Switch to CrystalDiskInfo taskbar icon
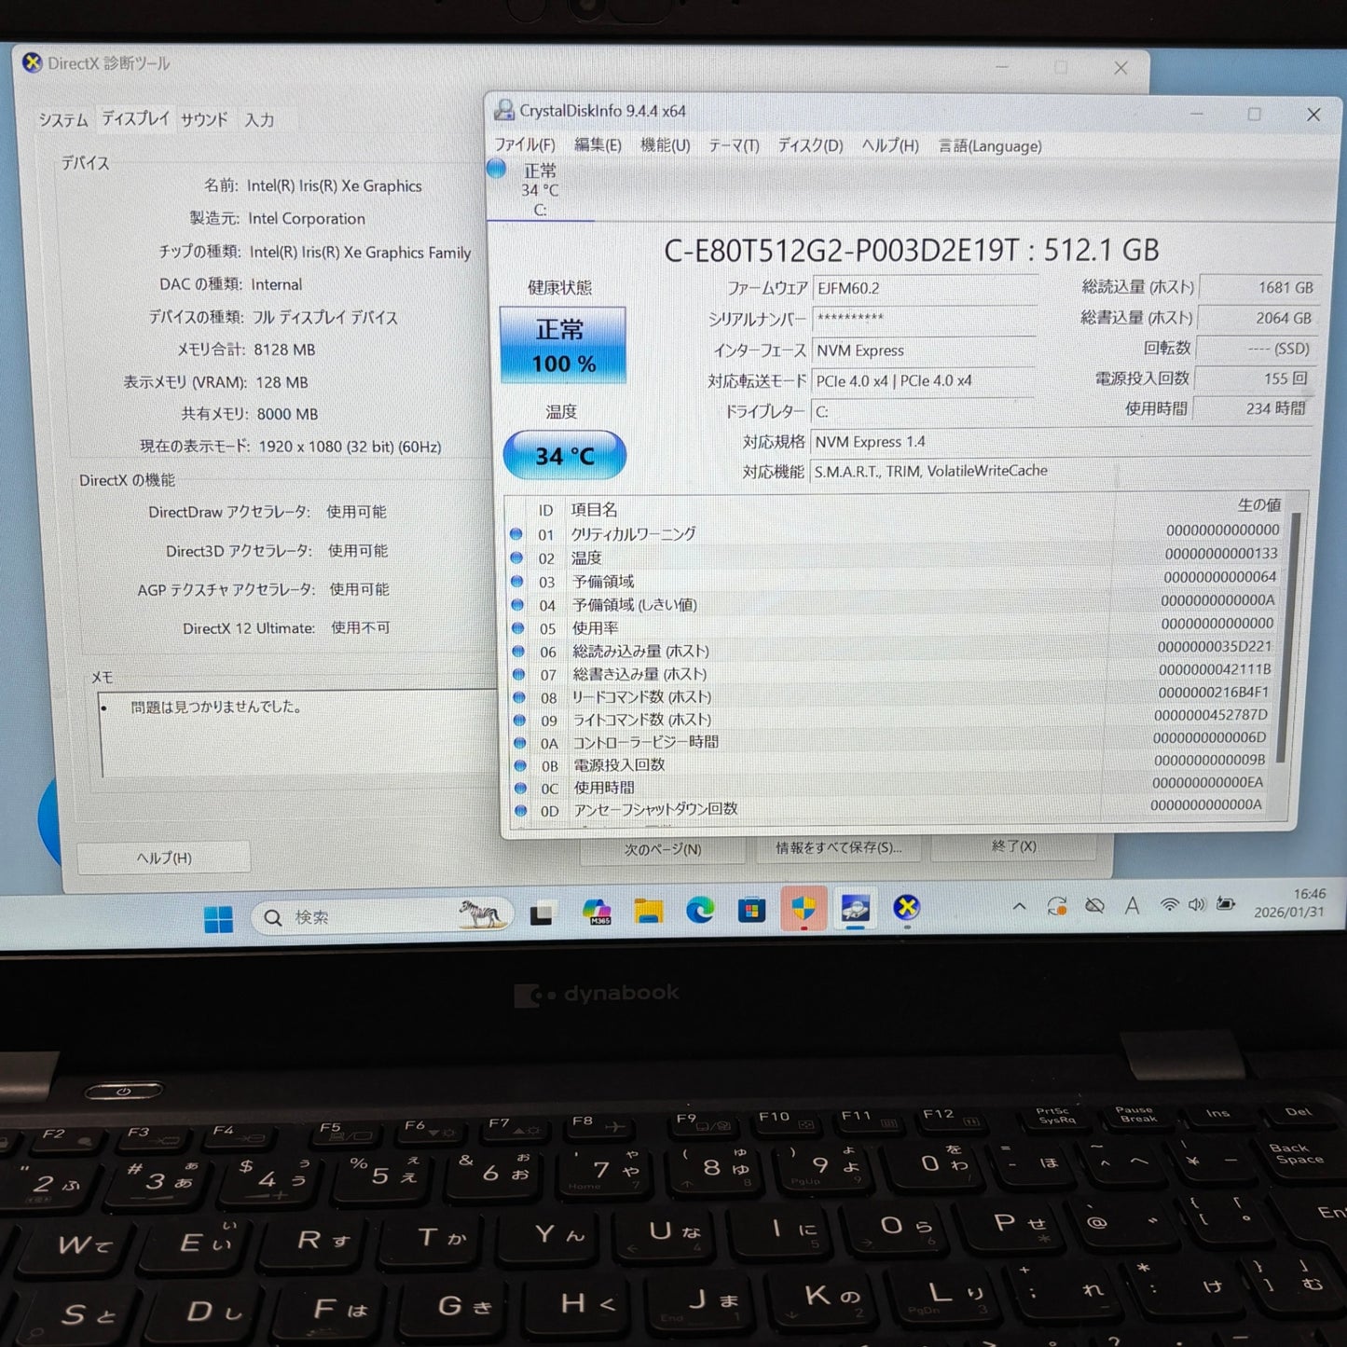Screen dimensions: 1347x1347 tap(855, 908)
